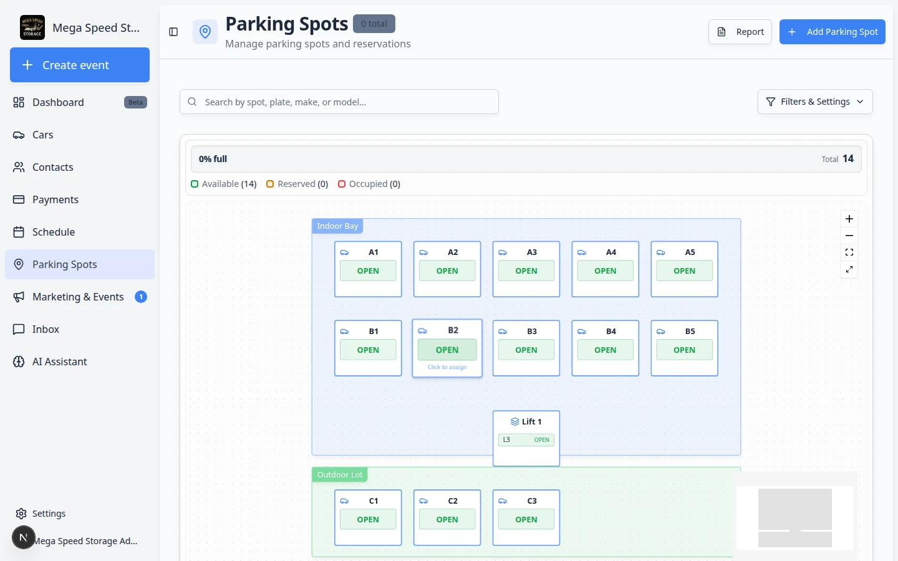Click the user avatar N

click(x=24, y=537)
